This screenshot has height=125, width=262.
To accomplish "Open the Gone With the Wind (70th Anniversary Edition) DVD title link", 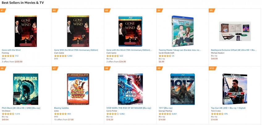I will pyautogui.click(x=76, y=50).
